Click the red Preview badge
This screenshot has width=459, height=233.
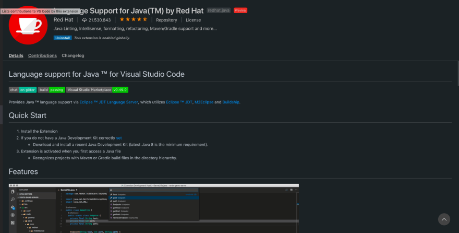tap(240, 10)
